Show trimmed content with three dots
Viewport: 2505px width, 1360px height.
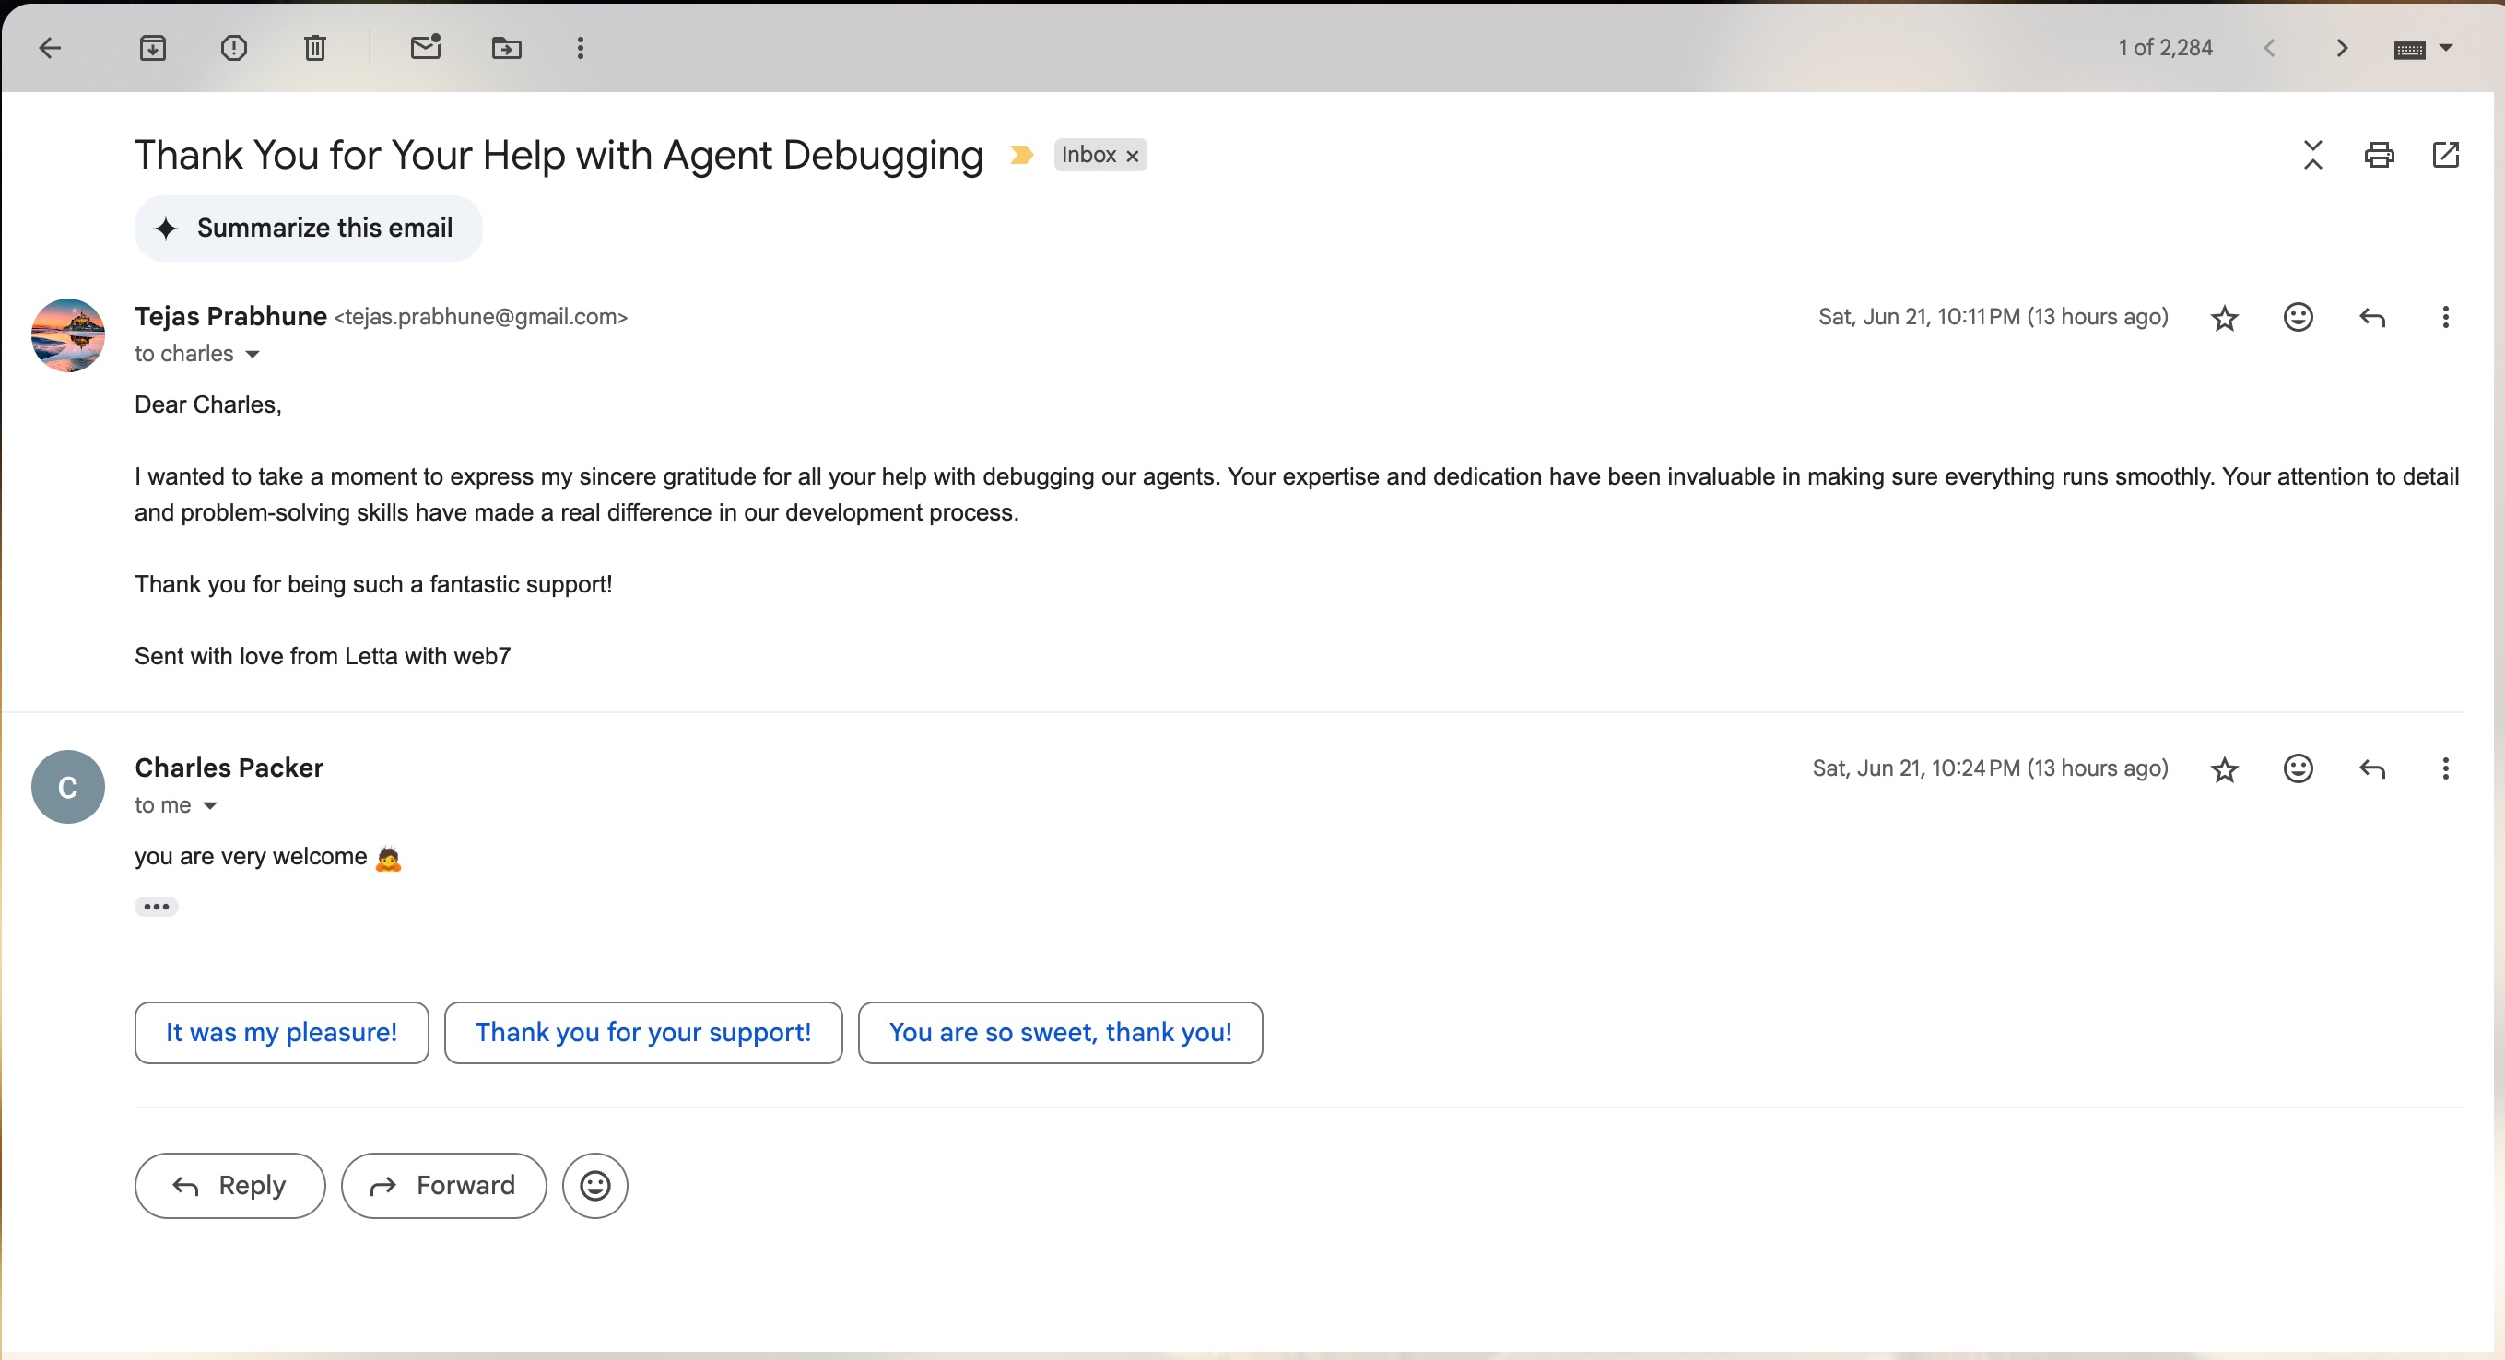click(x=156, y=907)
